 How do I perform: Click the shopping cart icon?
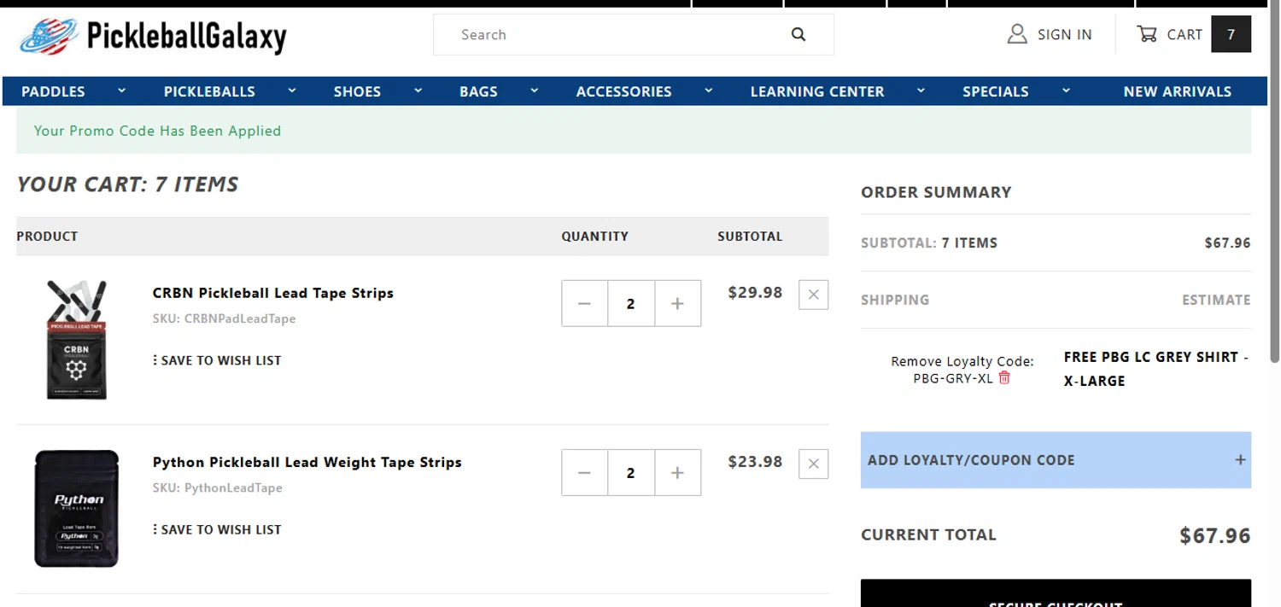tap(1146, 34)
